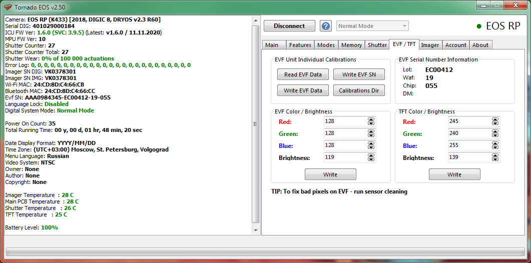Click the info panel scrollbar up arrow

[x=256, y=19]
